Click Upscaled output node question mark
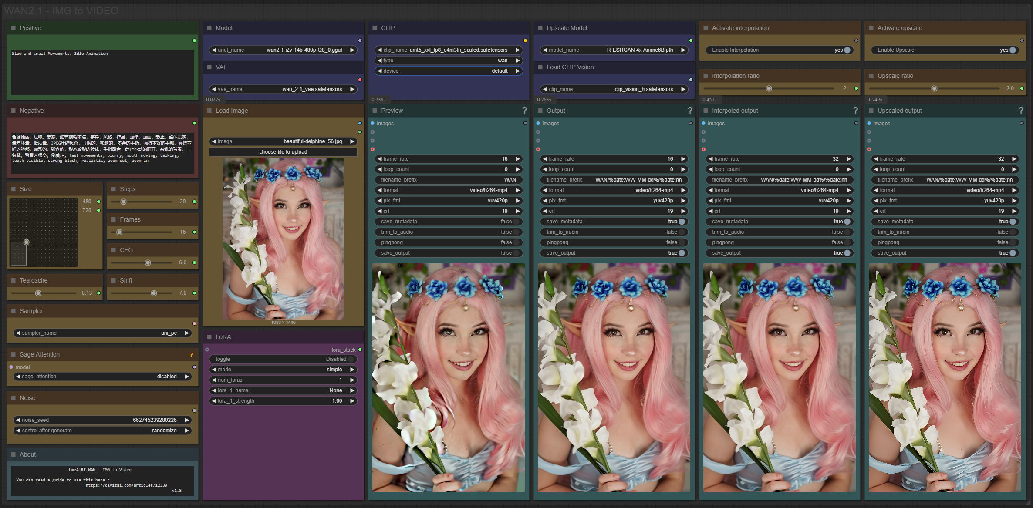Screen dimensions: 1033x508 tap(1021, 111)
